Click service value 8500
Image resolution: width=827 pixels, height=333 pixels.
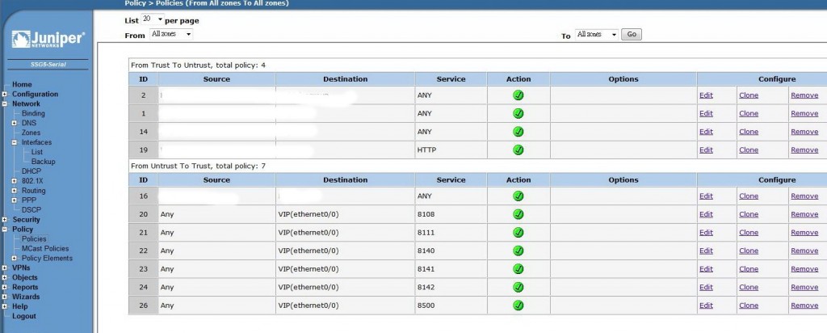coord(425,305)
